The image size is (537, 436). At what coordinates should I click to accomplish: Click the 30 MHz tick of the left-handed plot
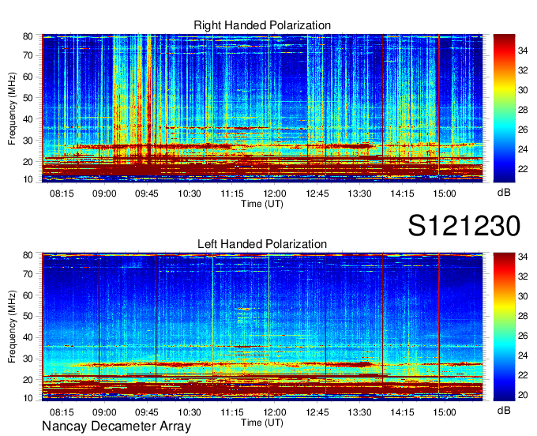(28, 359)
